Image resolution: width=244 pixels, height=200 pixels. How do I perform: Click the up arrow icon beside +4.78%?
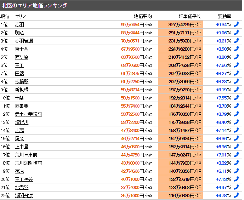coord(236,195)
